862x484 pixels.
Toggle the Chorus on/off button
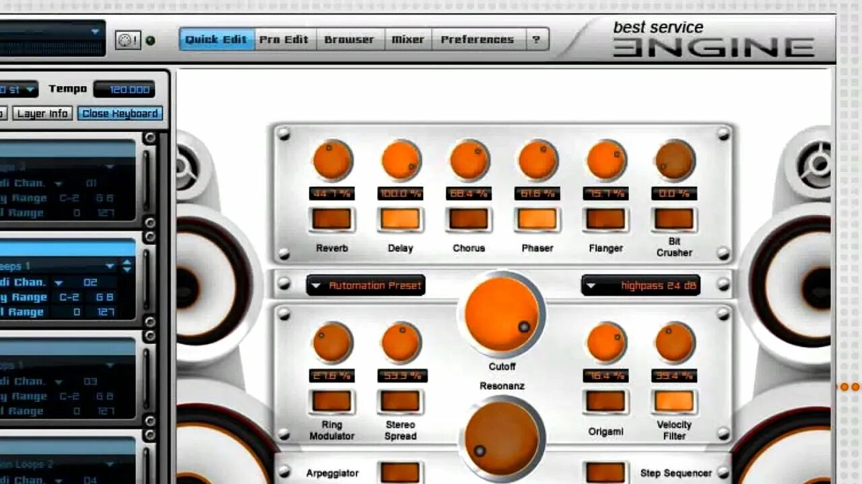click(x=469, y=219)
